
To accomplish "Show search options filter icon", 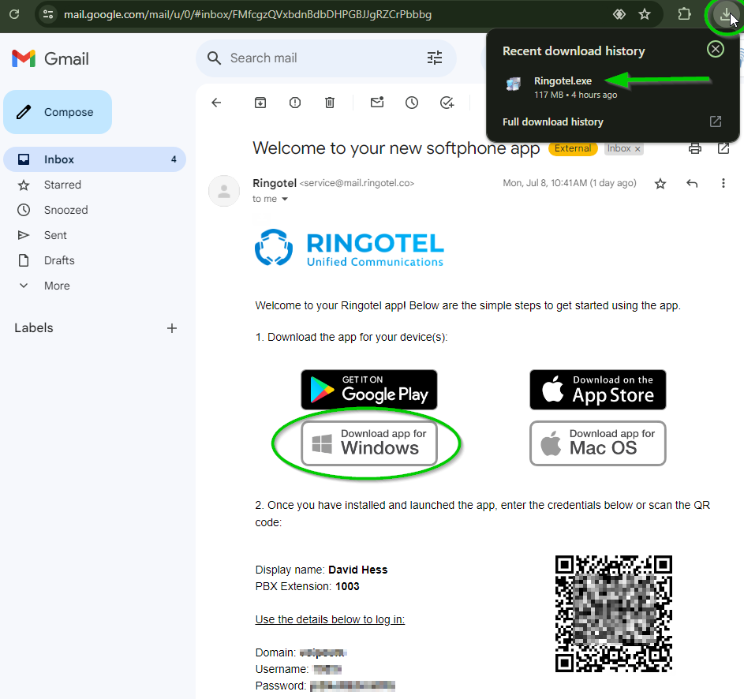I will coord(435,58).
